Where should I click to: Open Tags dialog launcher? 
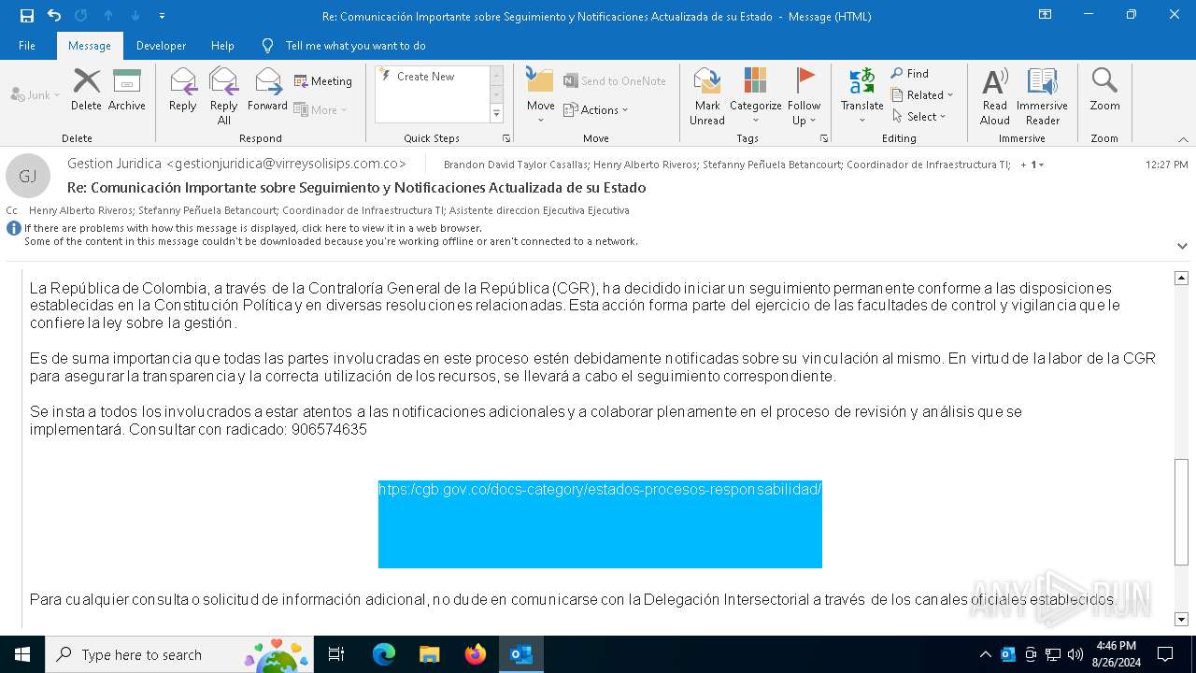(824, 138)
